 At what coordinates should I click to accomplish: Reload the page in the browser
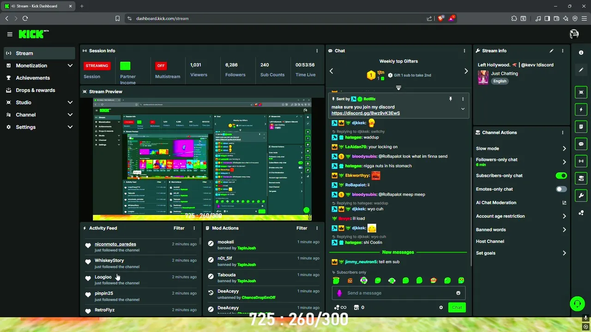[x=25, y=18]
